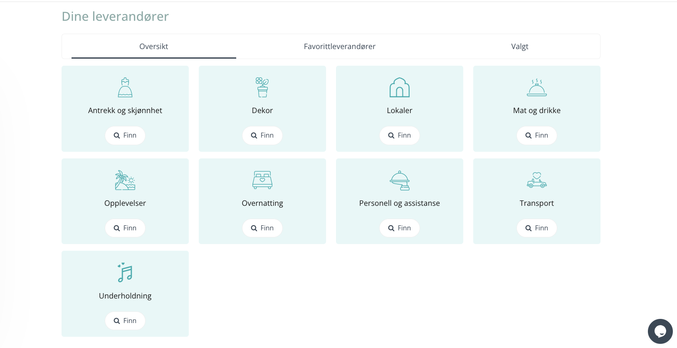Open the chat bubble widget
Screen dimensions: 677x348
(x=660, y=331)
